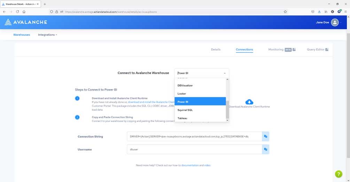Choose Tableau from the list

[x=200, y=118]
